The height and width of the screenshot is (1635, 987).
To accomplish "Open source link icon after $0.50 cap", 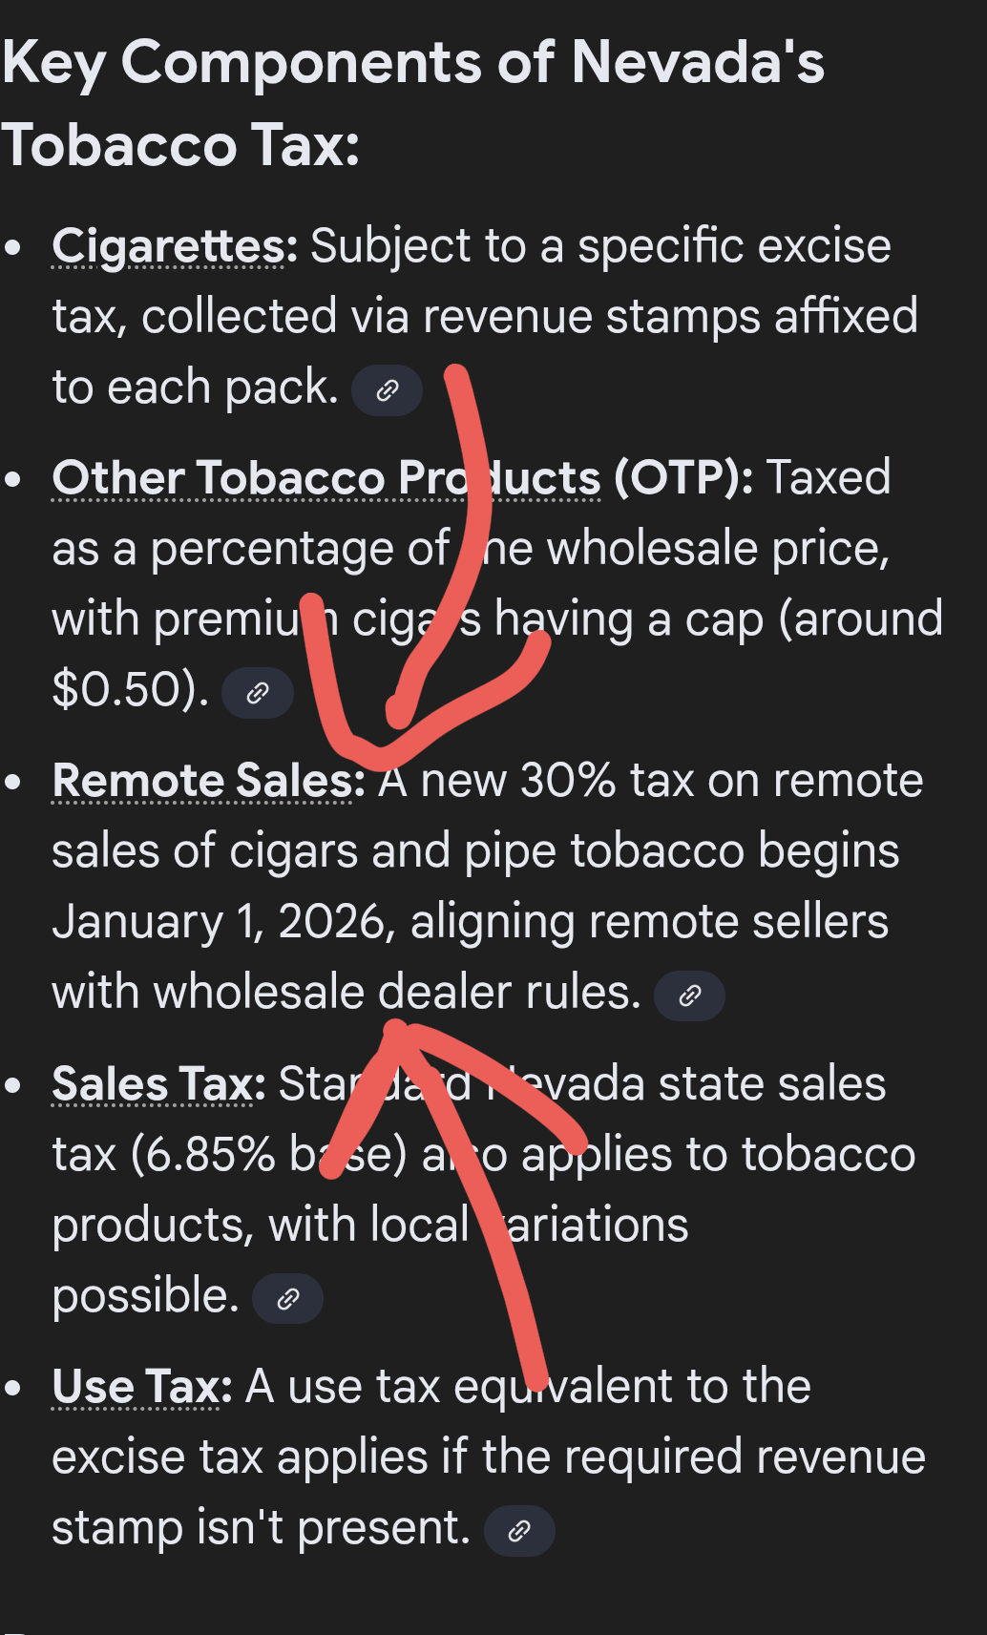I will pos(257,693).
